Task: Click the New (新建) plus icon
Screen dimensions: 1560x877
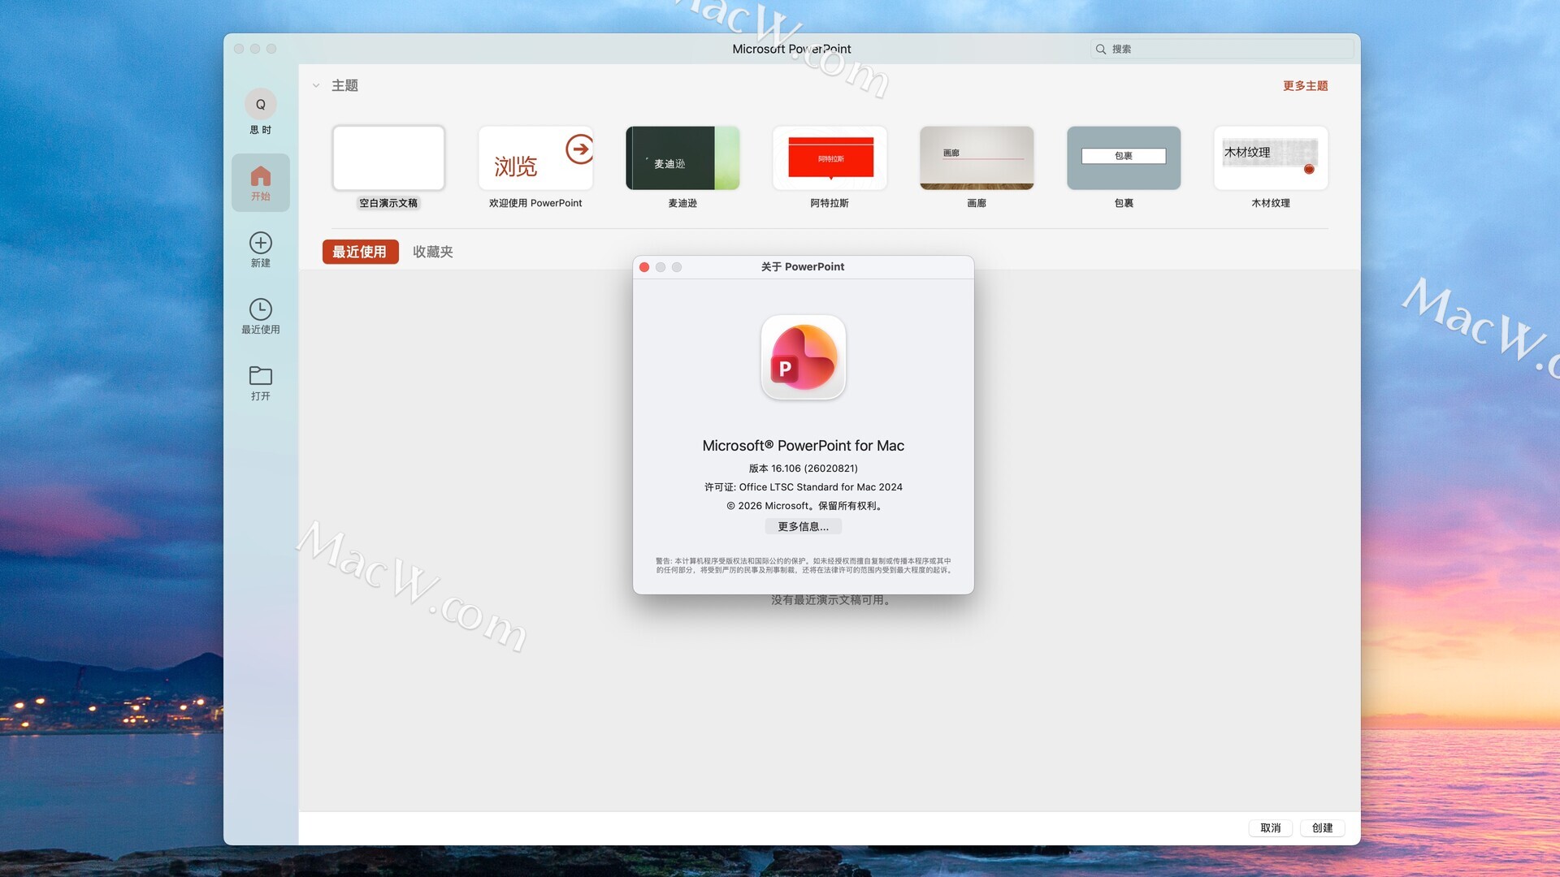Action: pyautogui.click(x=260, y=243)
